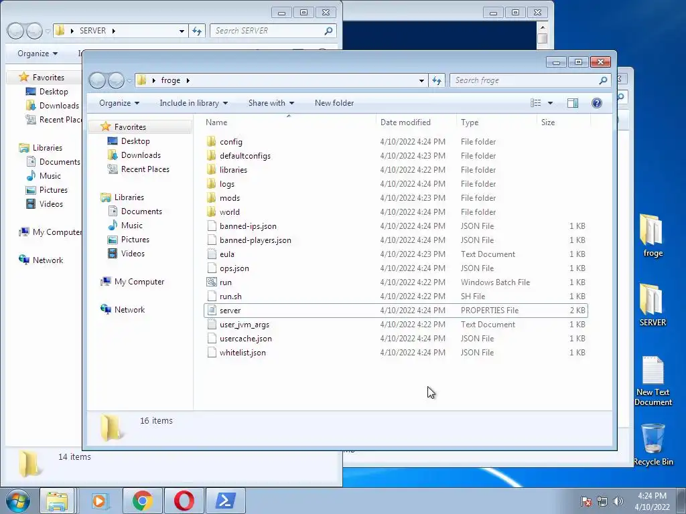686x514 pixels.
Task: Open SERVER address bar dropdown arrow
Action: (182, 31)
